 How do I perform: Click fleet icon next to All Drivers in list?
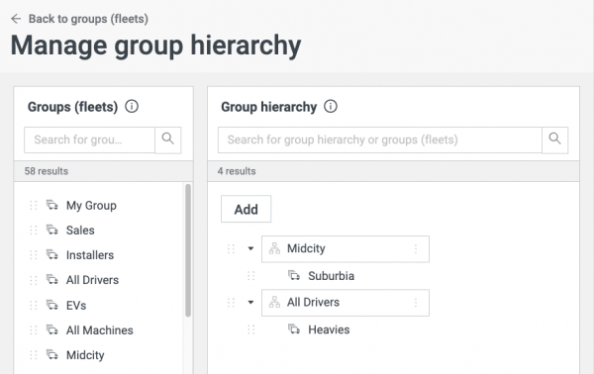click(x=52, y=280)
